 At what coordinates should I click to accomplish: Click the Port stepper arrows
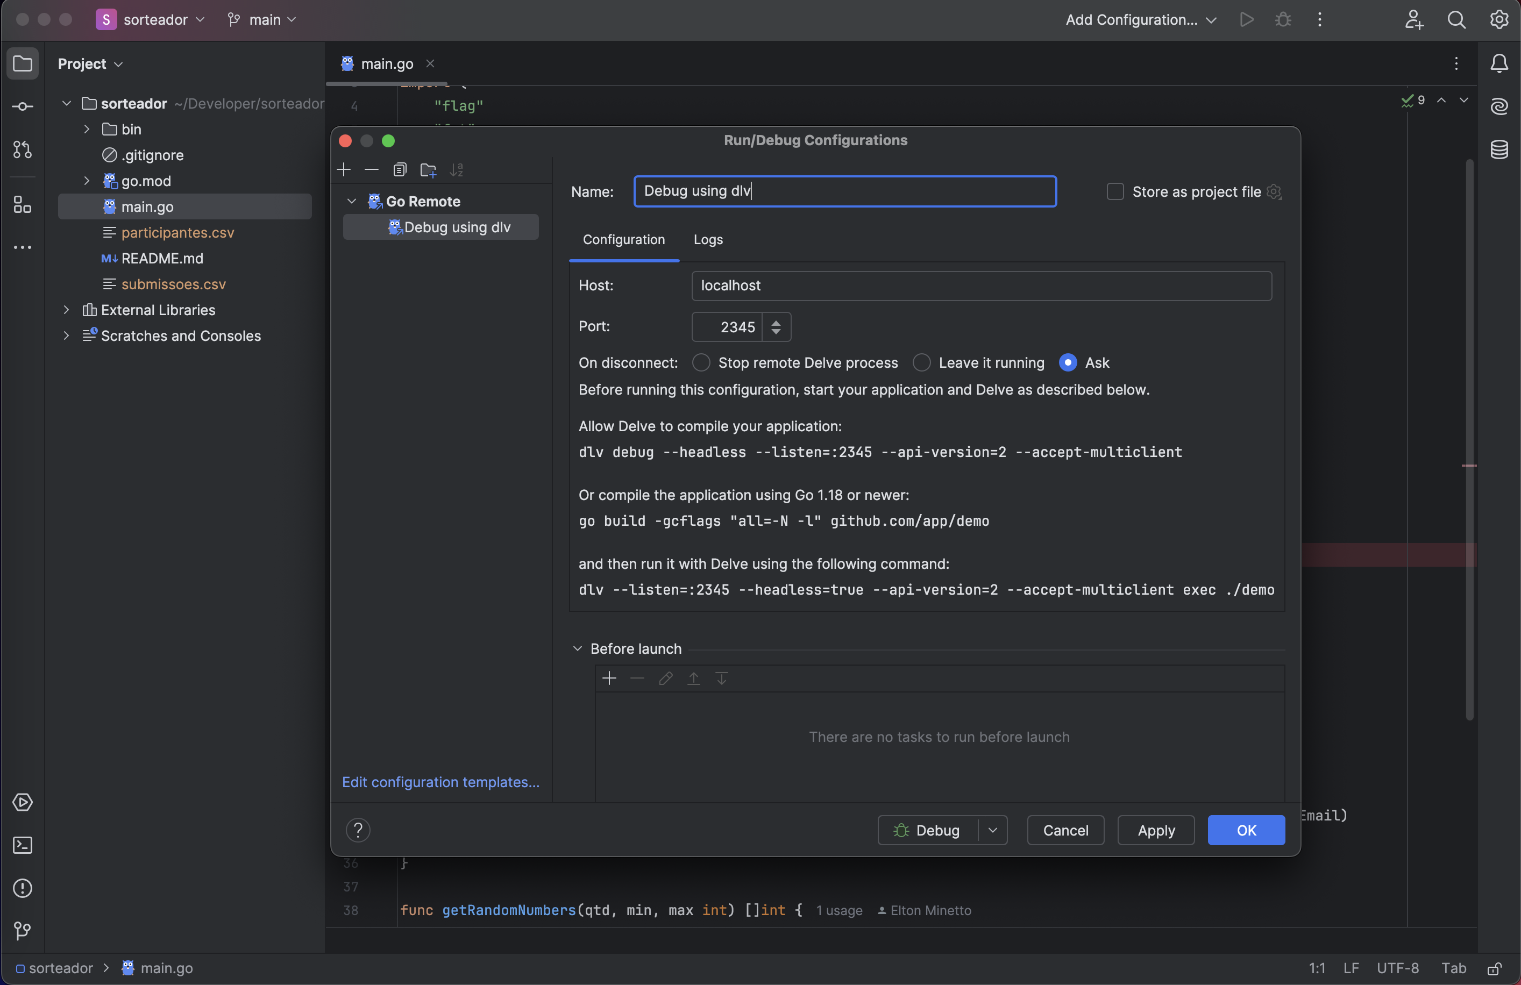[776, 327]
